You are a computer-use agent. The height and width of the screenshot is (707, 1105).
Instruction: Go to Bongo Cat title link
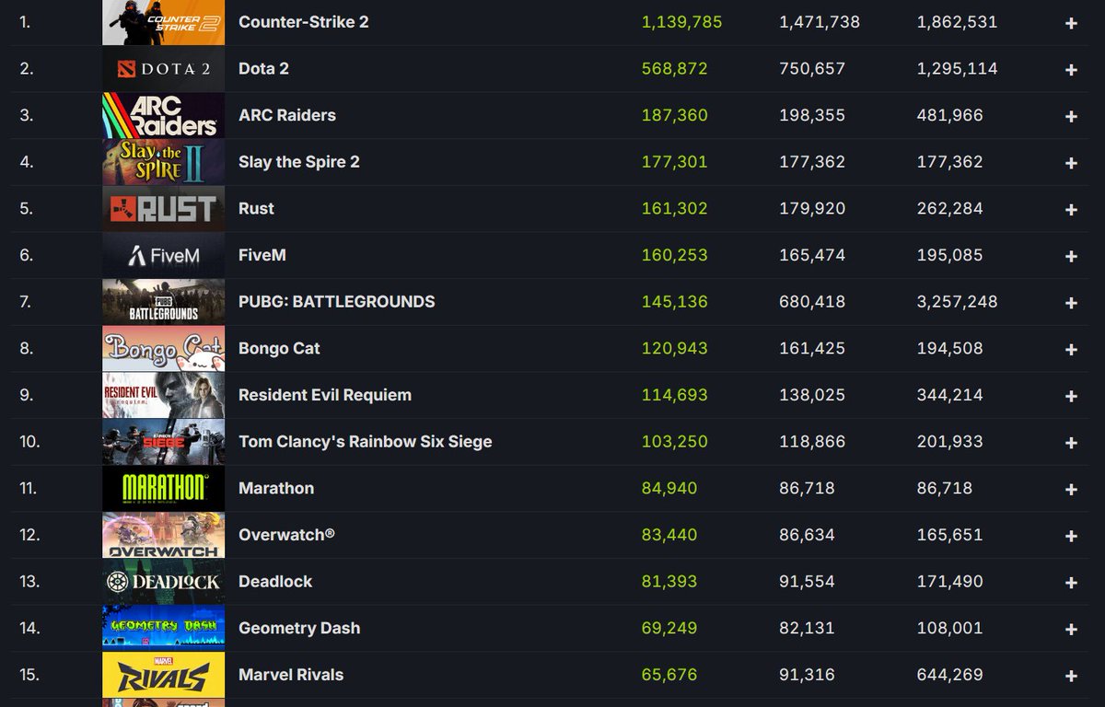pyautogui.click(x=279, y=348)
